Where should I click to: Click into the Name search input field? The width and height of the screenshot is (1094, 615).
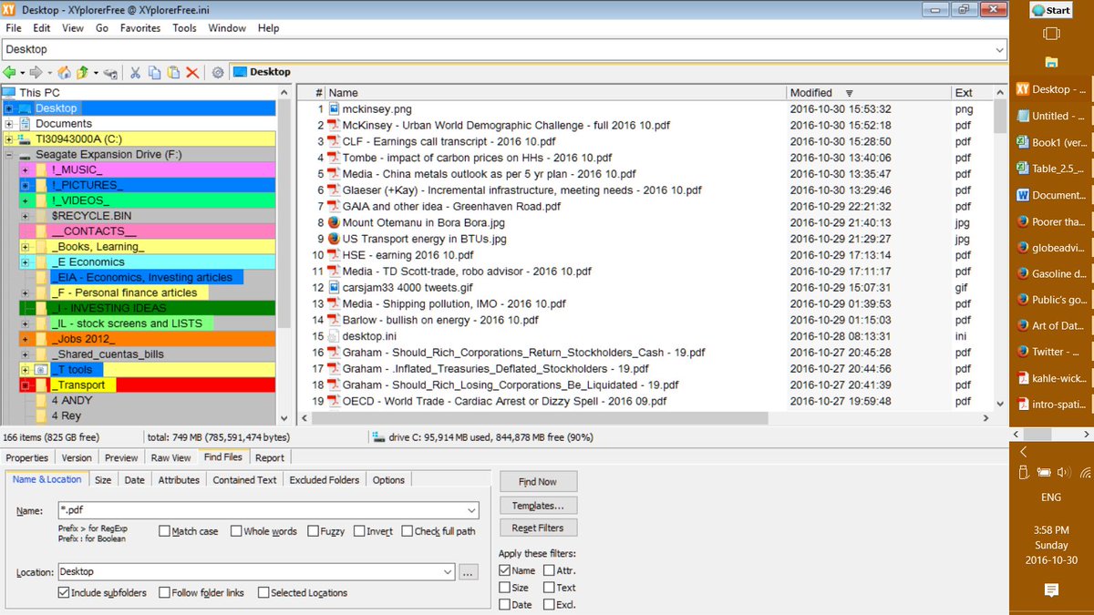pyautogui.click(x=261, y=510)
